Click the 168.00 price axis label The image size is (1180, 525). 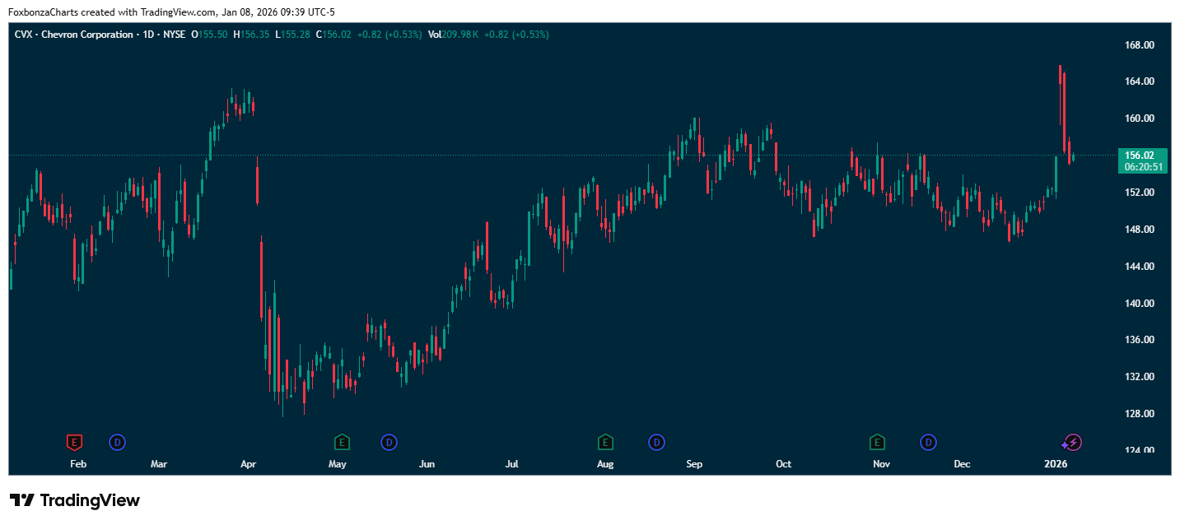[x=1140, y=44]
